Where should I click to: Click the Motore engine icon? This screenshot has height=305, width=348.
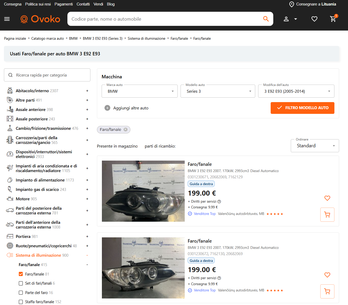tap(10, 199)
